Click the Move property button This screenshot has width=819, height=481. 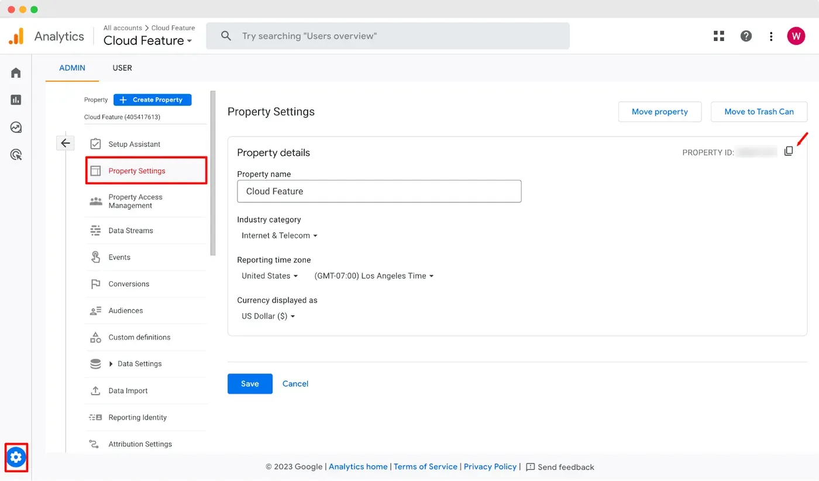[660, 112]
